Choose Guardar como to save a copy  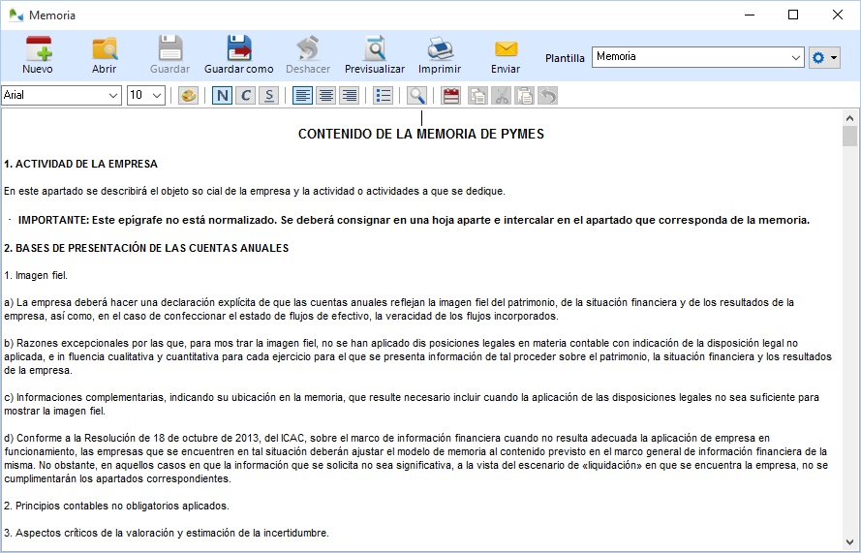pyautogui.click(x=239, y=55)
